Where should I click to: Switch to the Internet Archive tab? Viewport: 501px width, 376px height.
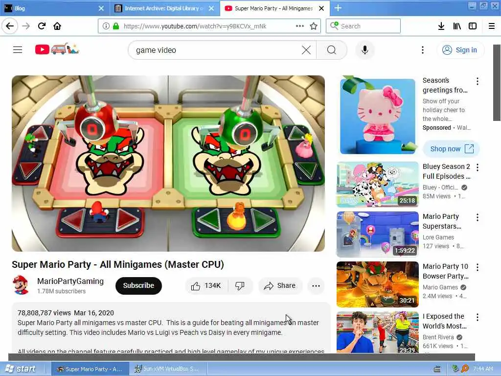pos(159,8)
